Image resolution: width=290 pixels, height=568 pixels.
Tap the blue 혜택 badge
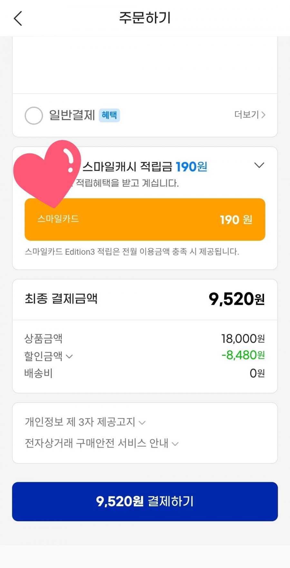[109, 115]
